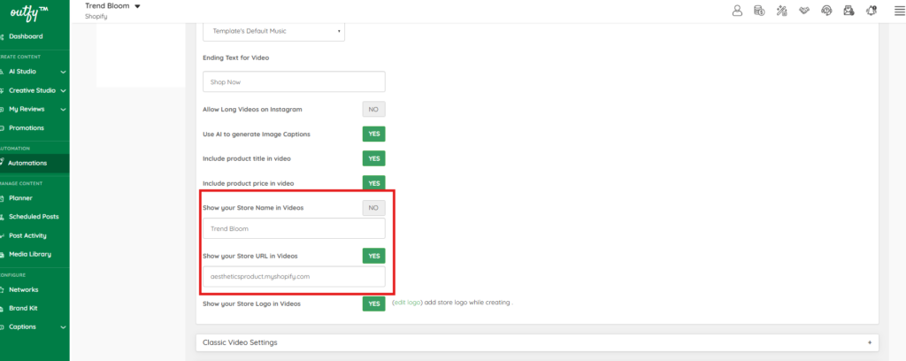Screen dimensions: 906x361
Task: Open Post Activity in sidebar
Action: click(x=27, y=235)
